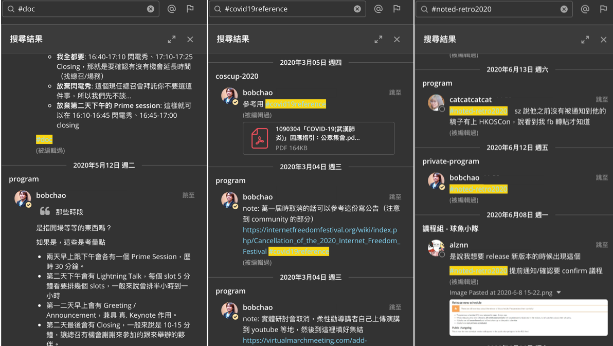Screen dimensions: 613x346
Task: Click alznn's avatar
Action: 436,248
